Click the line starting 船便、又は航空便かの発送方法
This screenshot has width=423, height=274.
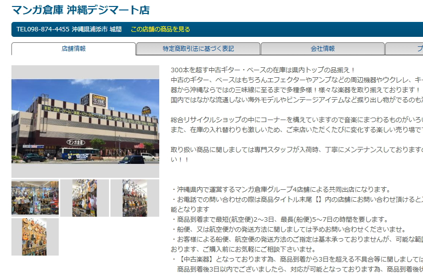coord(289,230)
